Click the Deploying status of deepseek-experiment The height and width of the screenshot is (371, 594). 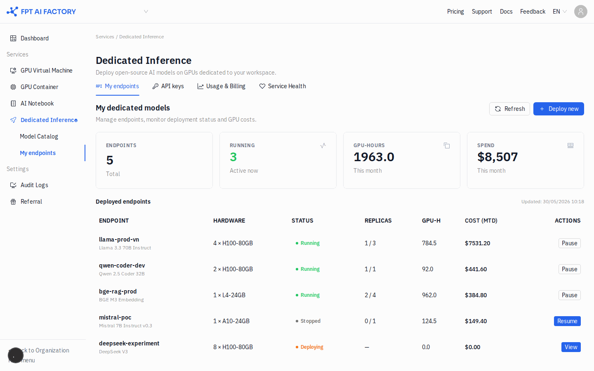309,347
